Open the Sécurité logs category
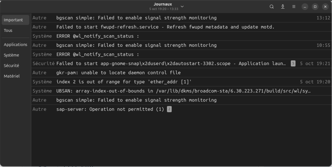This screenshot has width=332, height=167. click(11, 66)
